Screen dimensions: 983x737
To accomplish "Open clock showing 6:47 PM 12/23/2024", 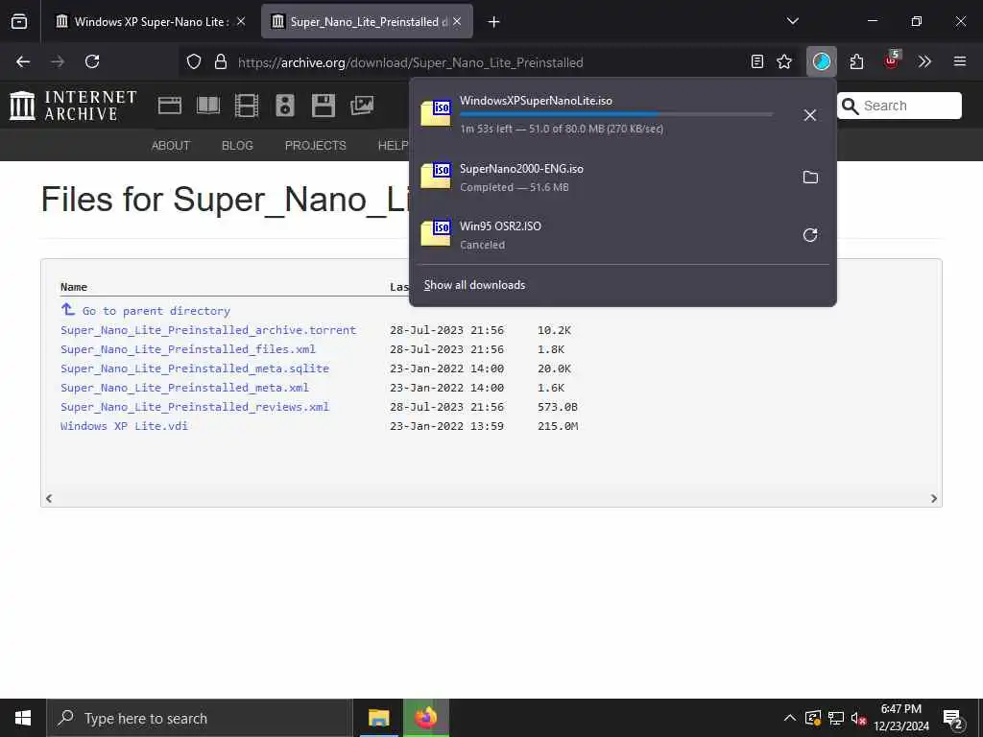I will 900,718.
